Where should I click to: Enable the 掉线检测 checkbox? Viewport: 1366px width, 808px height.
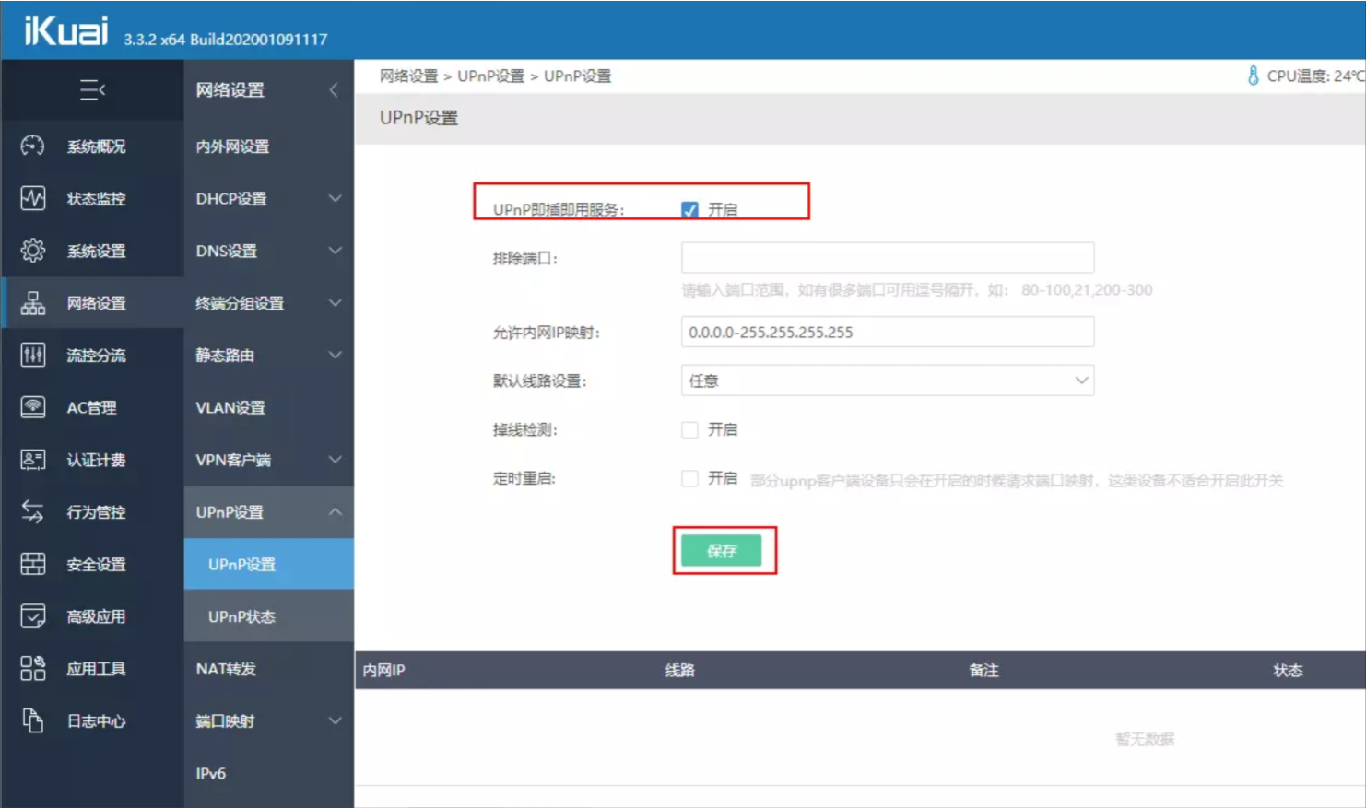(x=689, y=429)
